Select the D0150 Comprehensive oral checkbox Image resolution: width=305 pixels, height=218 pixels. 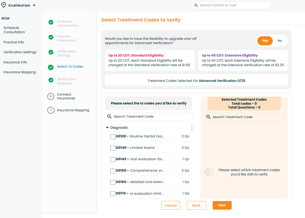coord(113,171)
